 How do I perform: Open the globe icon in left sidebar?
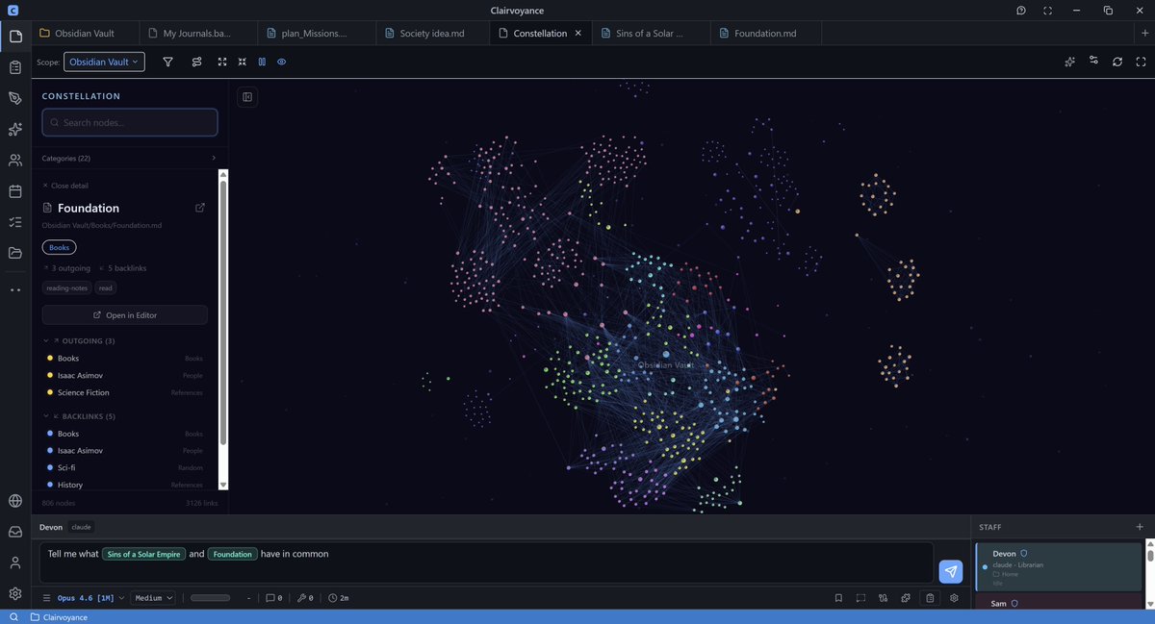[x=14, y=500]
